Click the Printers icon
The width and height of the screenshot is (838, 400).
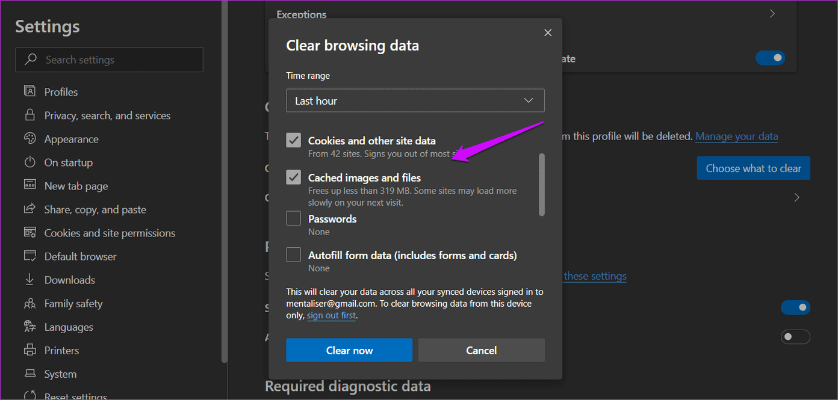(29, 350)
